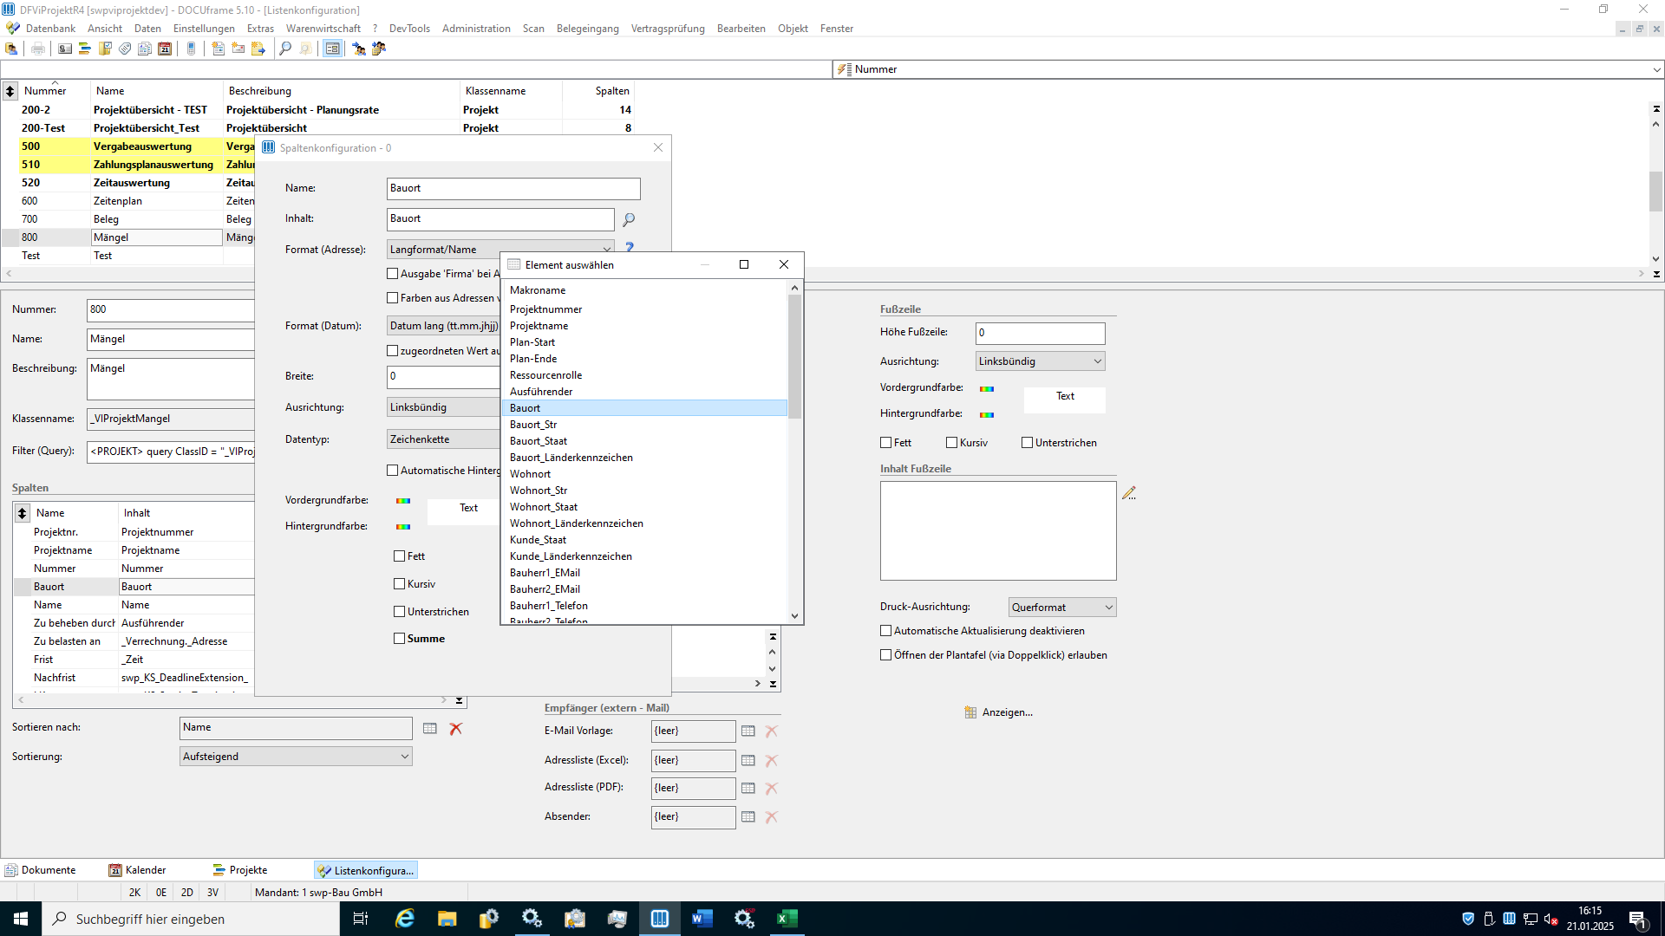The image size is (1665, 936).
Task: Open the Administration menu
Action: pyautogui.click(x=476, y=29)
